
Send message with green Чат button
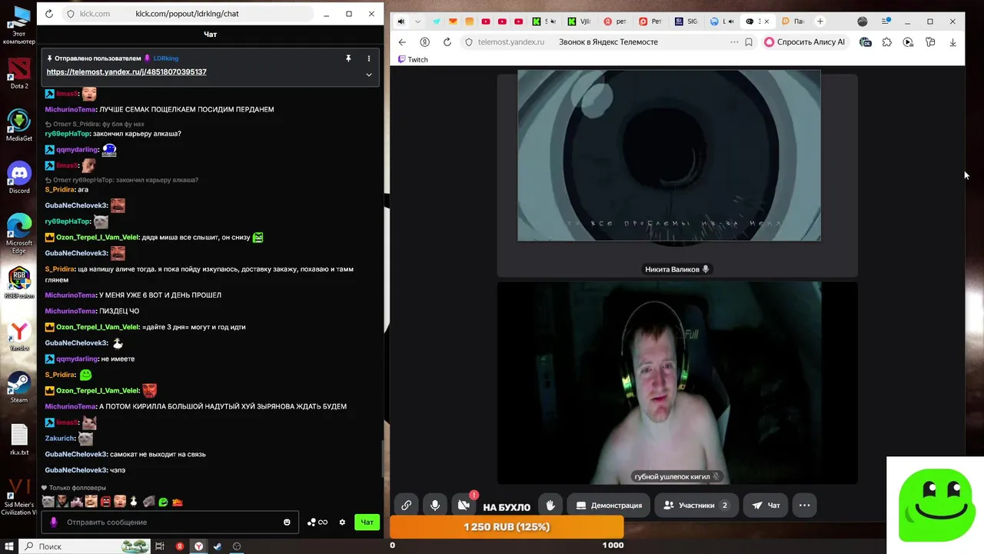click(x=367, y=522)
